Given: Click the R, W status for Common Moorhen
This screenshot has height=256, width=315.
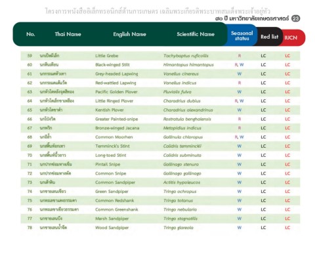Looking at the screenshot, I should (x=240, y=137).
